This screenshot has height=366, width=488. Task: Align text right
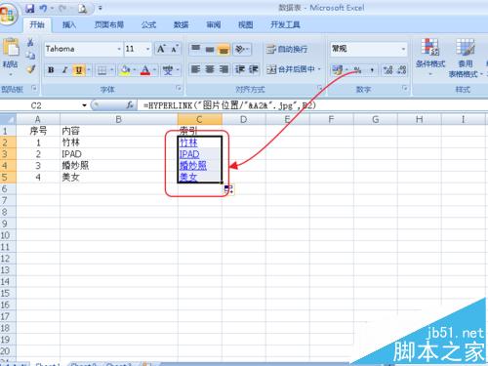pyautogui.click(x=224, y=69)
